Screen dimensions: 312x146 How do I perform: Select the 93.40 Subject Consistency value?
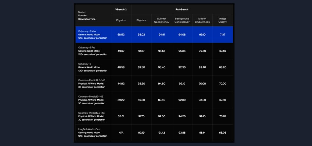(162, 67)
